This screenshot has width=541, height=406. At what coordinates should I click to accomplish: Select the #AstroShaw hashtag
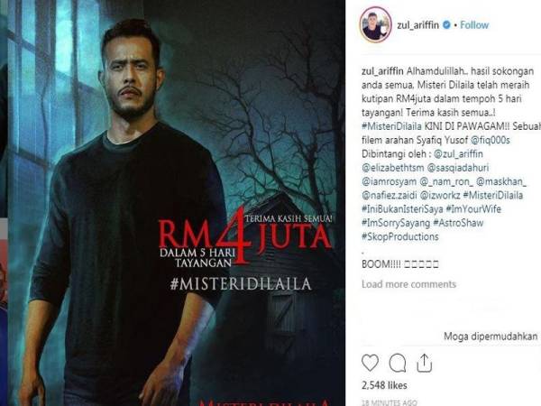(458, 223)
